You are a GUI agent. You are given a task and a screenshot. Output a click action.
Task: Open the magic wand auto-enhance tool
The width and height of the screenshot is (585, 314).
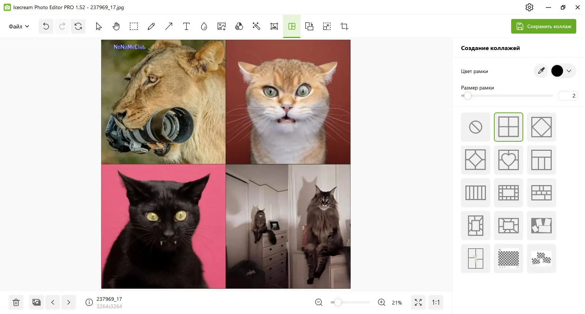tap(257, 26)
